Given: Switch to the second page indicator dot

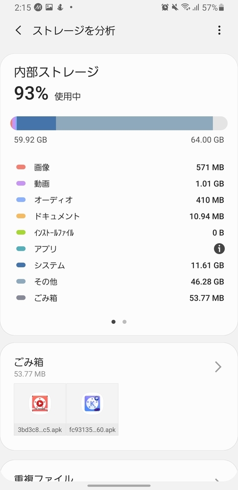Looking at the screenshot, I should [124, 322].
